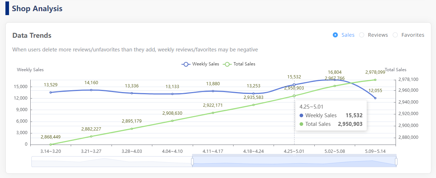Click right handle of zoom range slider
The height and width of the screenshot is (178, 436).
point(396,162)
